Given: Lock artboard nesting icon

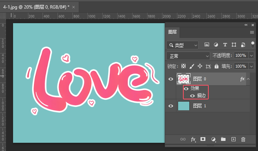Looking at the screenshot, I should 208,67.
